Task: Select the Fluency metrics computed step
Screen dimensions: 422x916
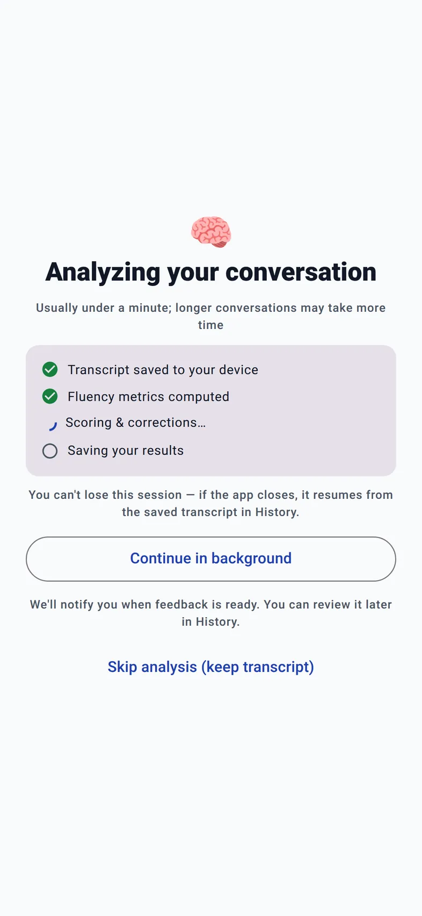Action: (x=136, y=396)
